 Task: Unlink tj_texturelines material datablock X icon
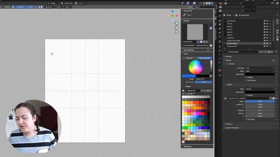pos(272,52)
